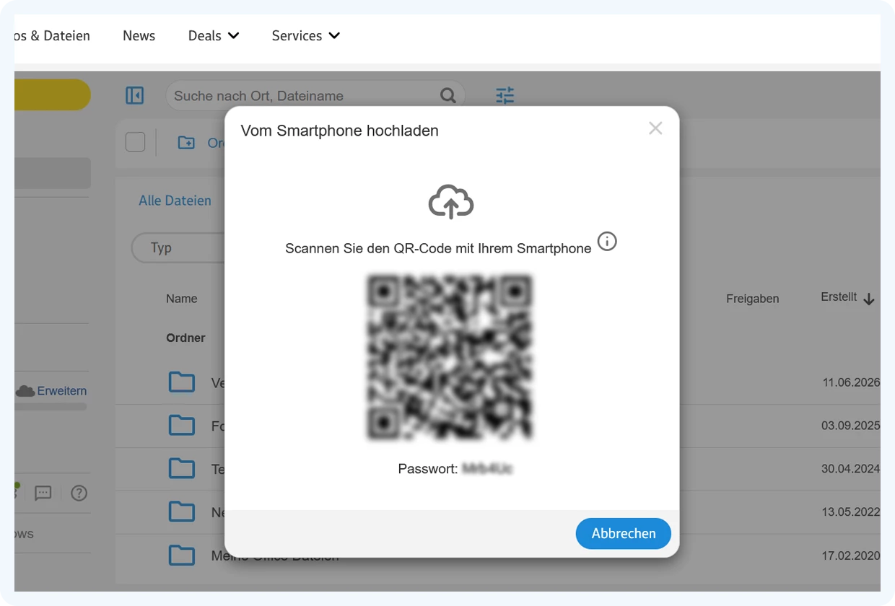Click the Vom Smartphone hochladen title
895x606 pixels.
(x=339, y=131)
